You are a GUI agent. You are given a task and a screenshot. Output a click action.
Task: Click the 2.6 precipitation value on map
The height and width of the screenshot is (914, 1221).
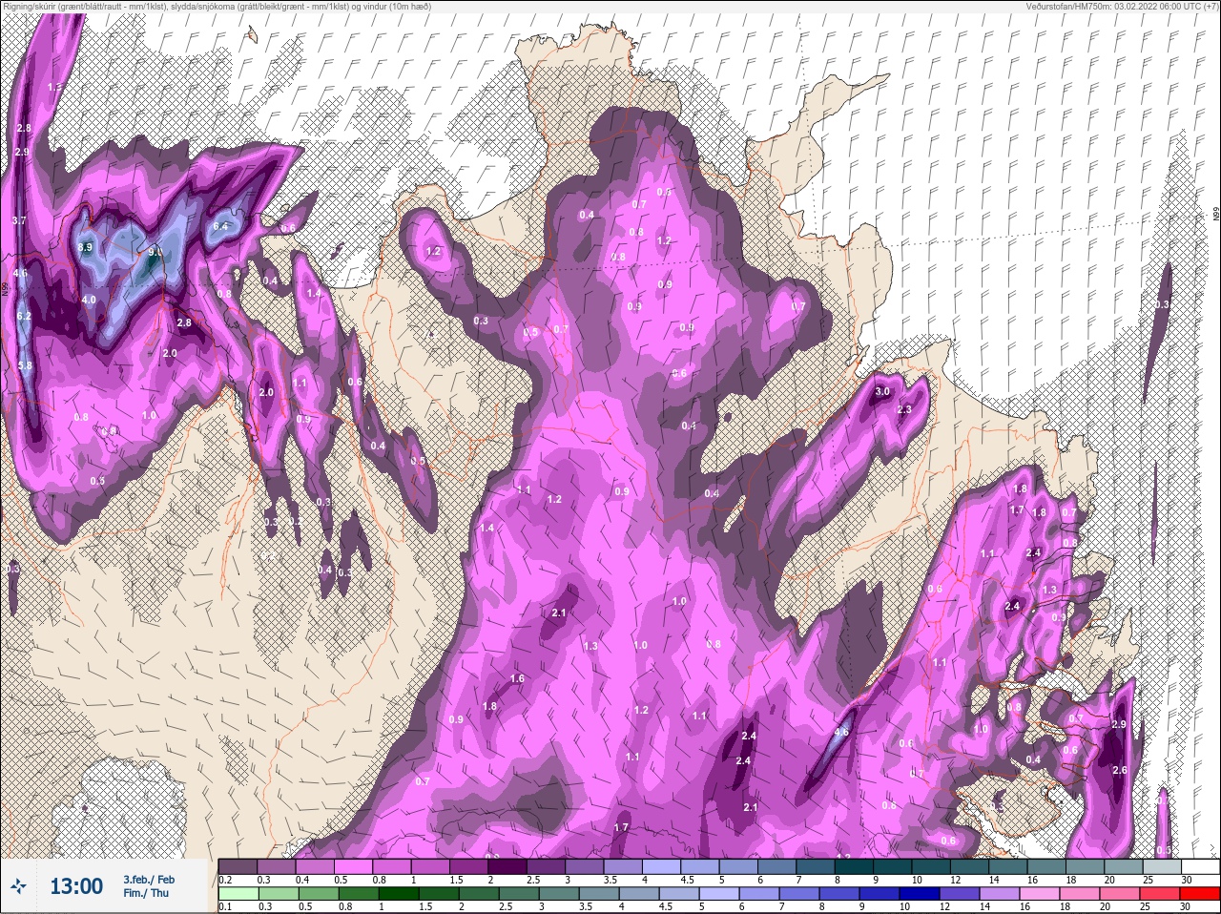pos(1120,770)
